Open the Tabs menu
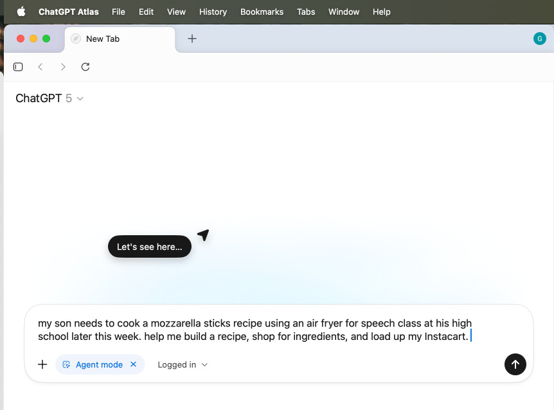The image size is (554, 410). (306, 12)
